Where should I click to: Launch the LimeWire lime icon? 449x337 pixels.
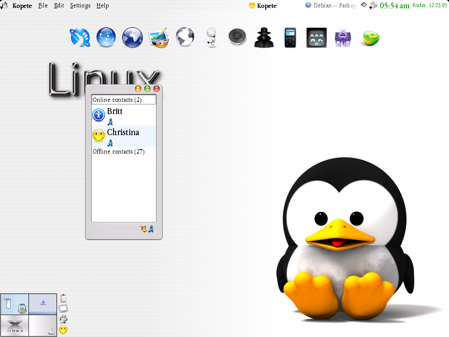pos(369,38)
